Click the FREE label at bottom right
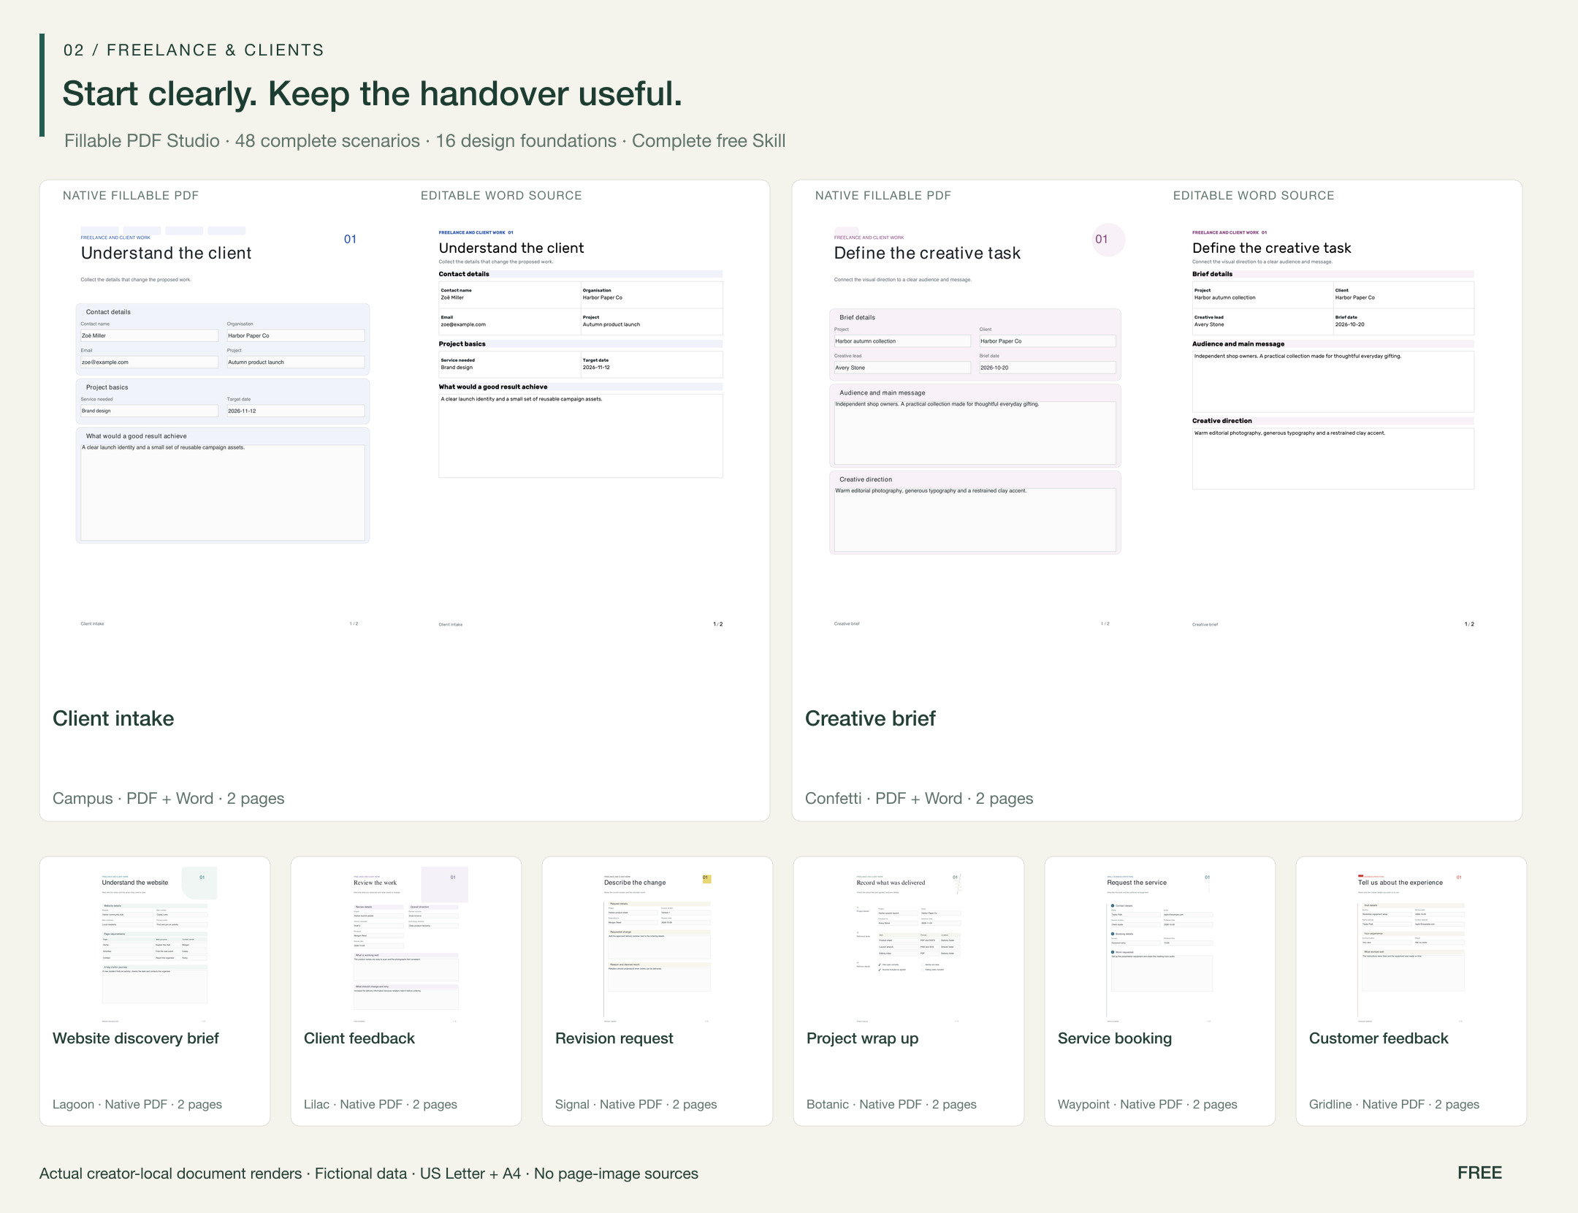The height and width of the screenshot is (1213, 1578). (x=1479, y=1173)
